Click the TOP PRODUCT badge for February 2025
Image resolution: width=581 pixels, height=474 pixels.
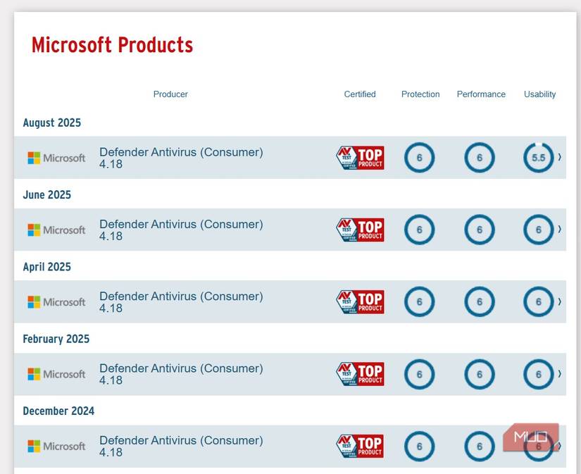[360, 374]
